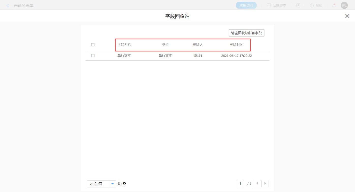Go to next page arrow

[x=265, y=183]
